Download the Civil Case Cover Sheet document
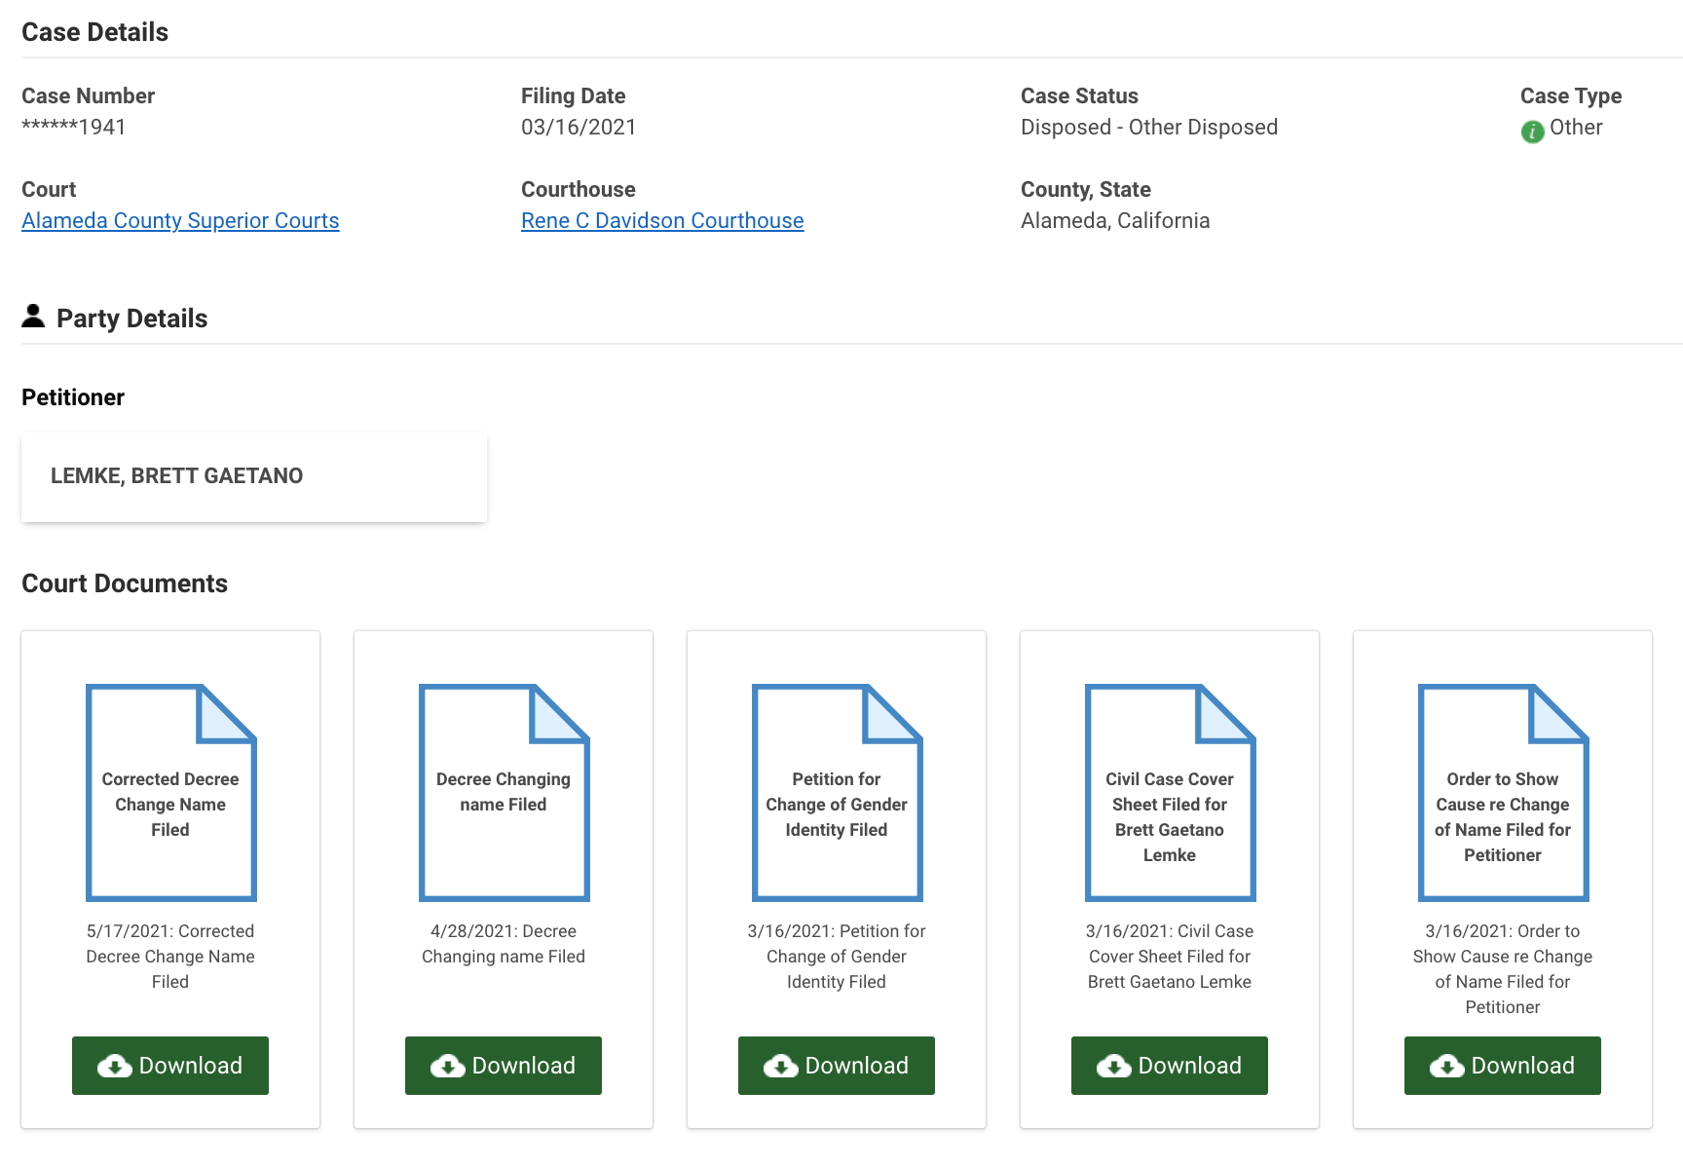 [1170, 1066]
